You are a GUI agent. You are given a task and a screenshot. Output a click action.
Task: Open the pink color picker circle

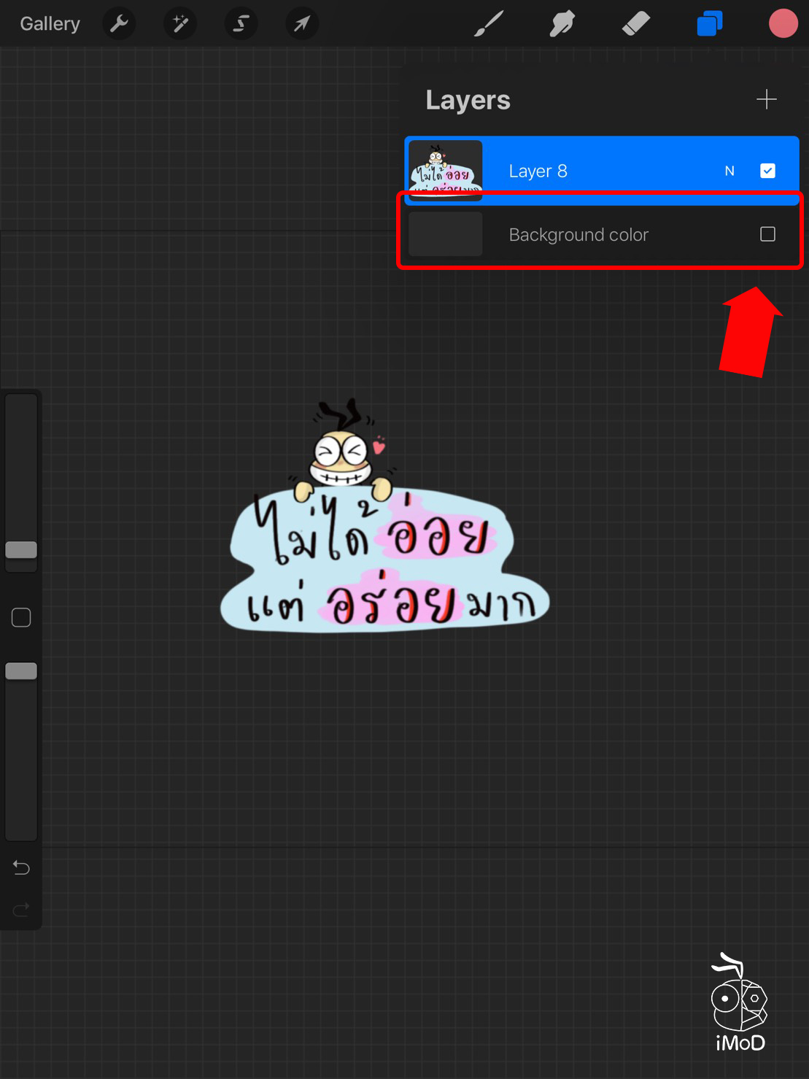[783, 24]
